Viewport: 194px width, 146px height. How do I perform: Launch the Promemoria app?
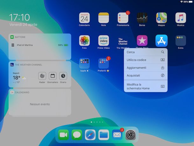123,18
